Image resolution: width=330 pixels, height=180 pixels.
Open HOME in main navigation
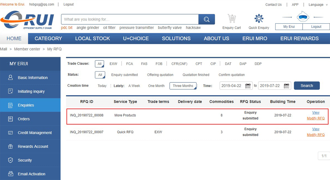14,39
